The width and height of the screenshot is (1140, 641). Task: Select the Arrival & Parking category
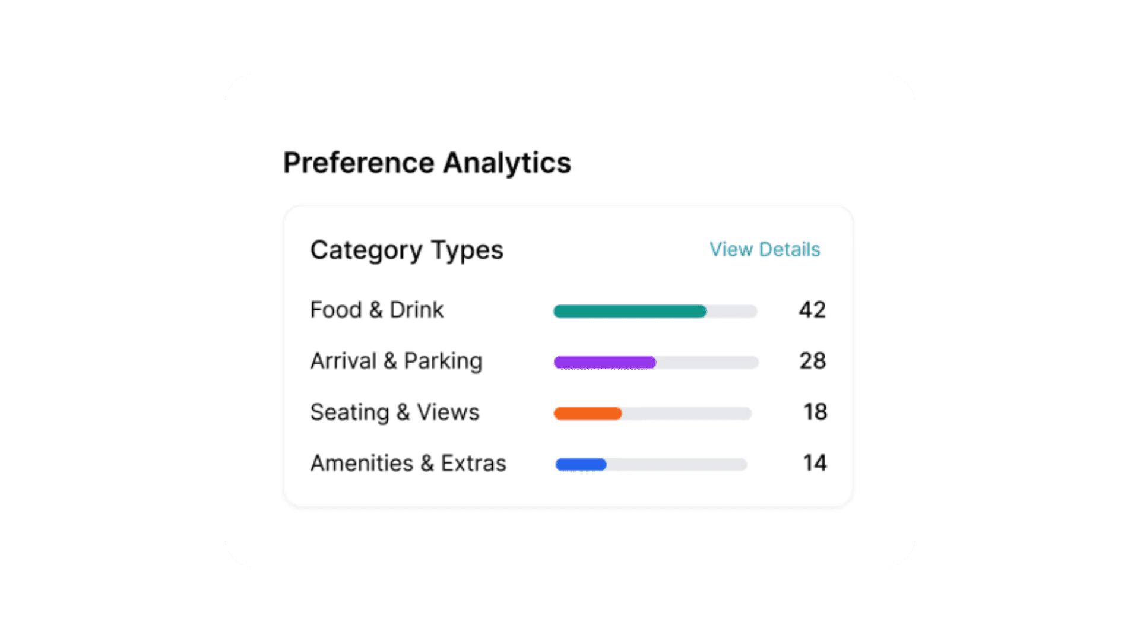(x=395, y=361)
